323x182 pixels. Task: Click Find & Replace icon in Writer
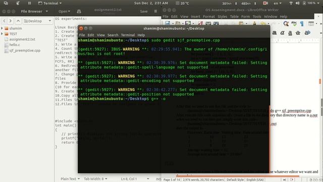[286, 24]
